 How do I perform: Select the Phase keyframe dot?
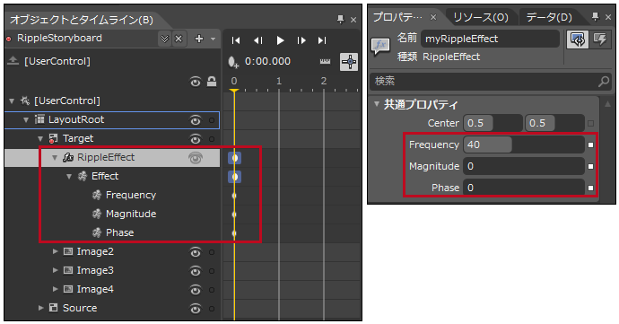pyautogui.click(x=234, y=233)
